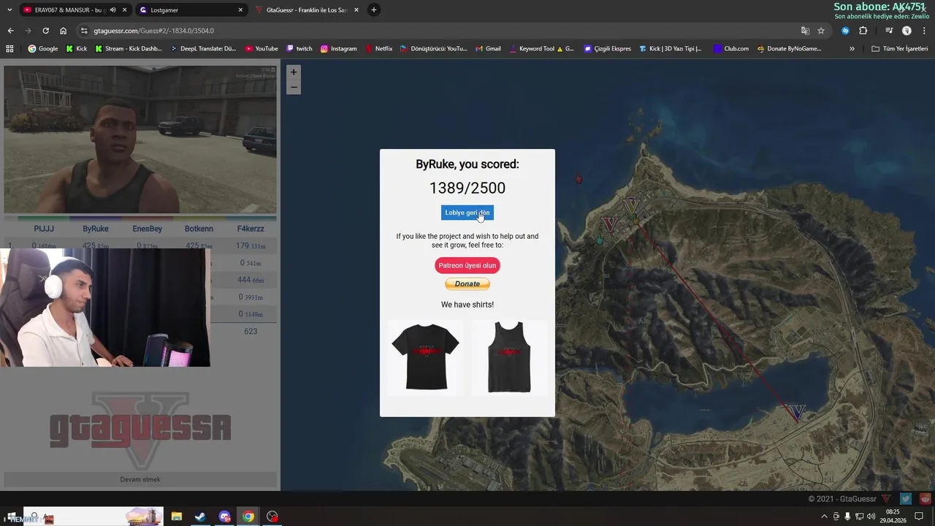Click the Windows taskbar search box

[x=93, y=517]
